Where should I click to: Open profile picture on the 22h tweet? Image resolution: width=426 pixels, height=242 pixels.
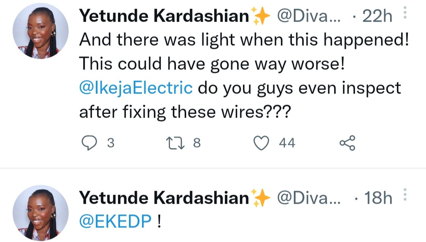41,31
